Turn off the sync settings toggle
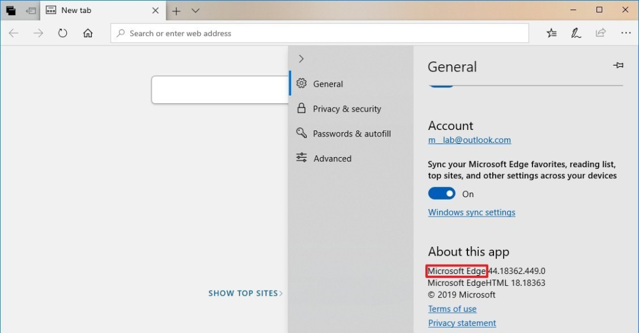This screenshot has height=333, width=639. pos(442,194)
